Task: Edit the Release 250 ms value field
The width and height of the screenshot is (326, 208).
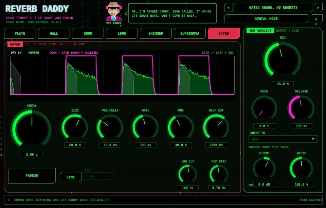Action: (301, 126)
